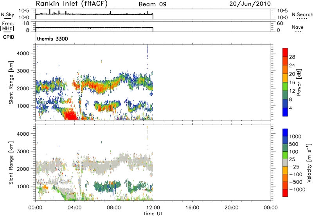Click the '08:00' time axis label
The width and height of the screenshot is (313, 216).
[114, 208]
